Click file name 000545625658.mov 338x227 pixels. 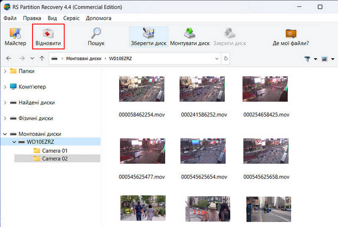(x=266, y=177)
